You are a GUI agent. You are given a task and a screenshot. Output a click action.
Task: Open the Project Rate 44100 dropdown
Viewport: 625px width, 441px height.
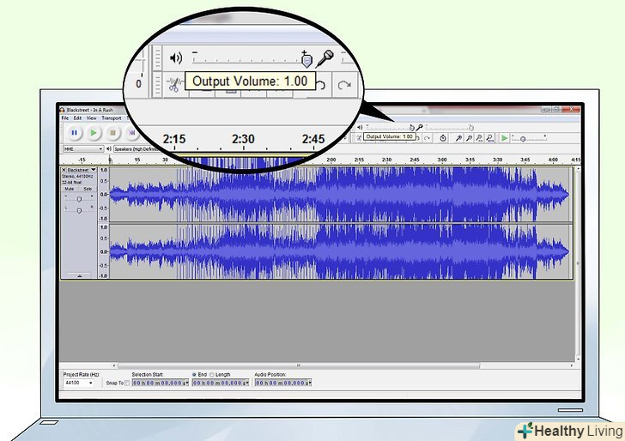79,383
